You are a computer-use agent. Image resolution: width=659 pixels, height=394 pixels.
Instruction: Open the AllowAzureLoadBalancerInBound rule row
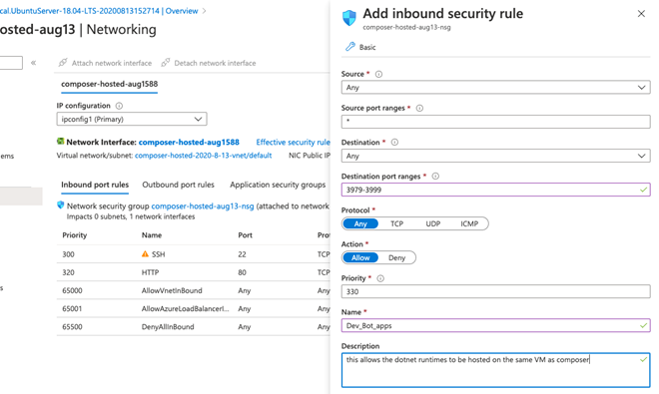pos(194,308)
